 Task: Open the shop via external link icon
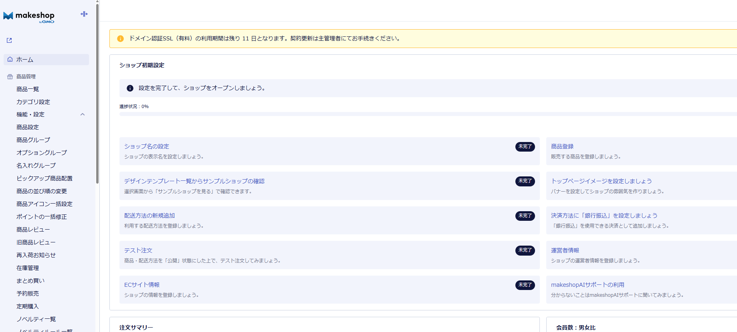[9, 40]
